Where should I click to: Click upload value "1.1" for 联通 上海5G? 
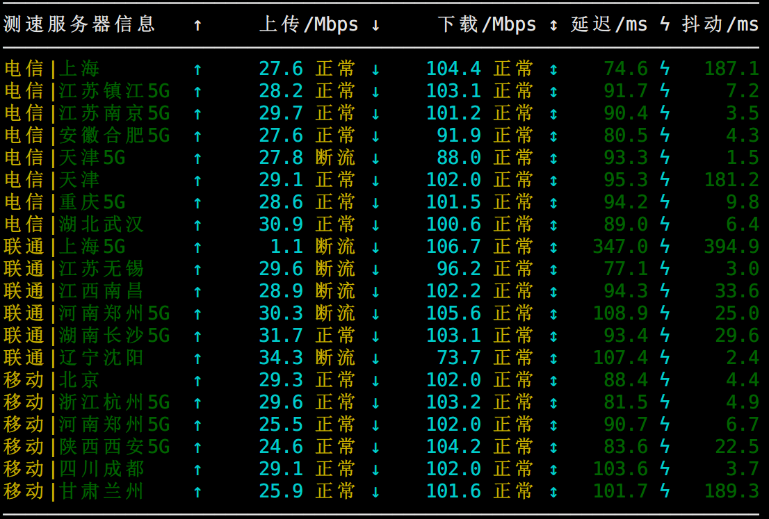click(x=287, y=247)
